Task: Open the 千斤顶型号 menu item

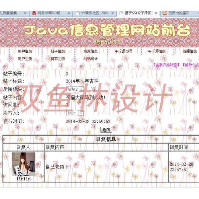Action: 123,51
